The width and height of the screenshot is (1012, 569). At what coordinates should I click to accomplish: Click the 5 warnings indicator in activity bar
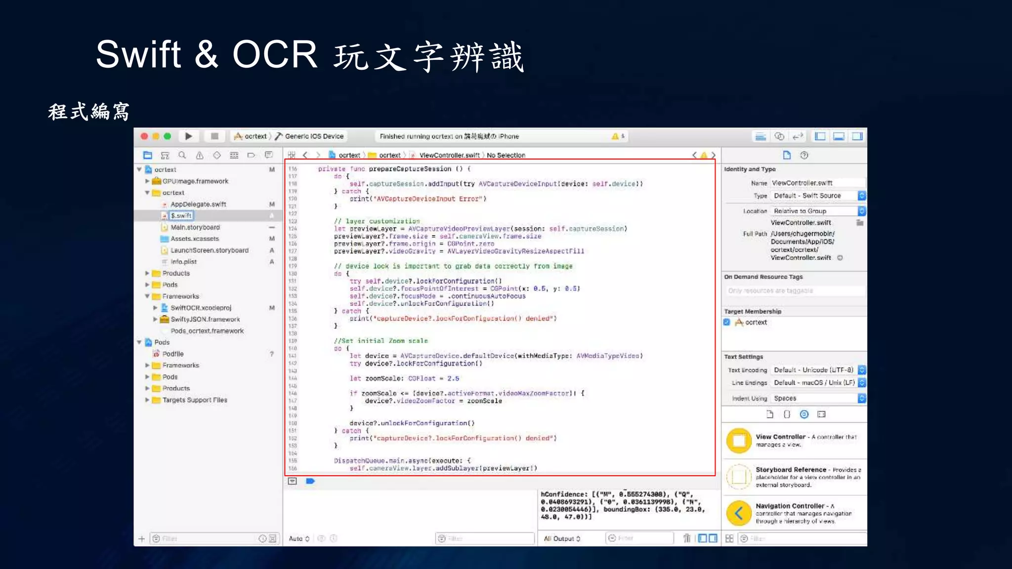pyautogui.click(x=618, y=136)
